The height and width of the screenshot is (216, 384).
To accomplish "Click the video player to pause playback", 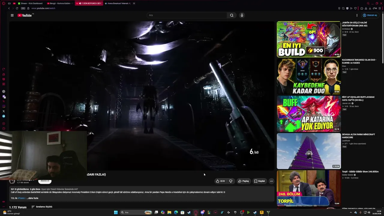I will click(x=142, y=96).
